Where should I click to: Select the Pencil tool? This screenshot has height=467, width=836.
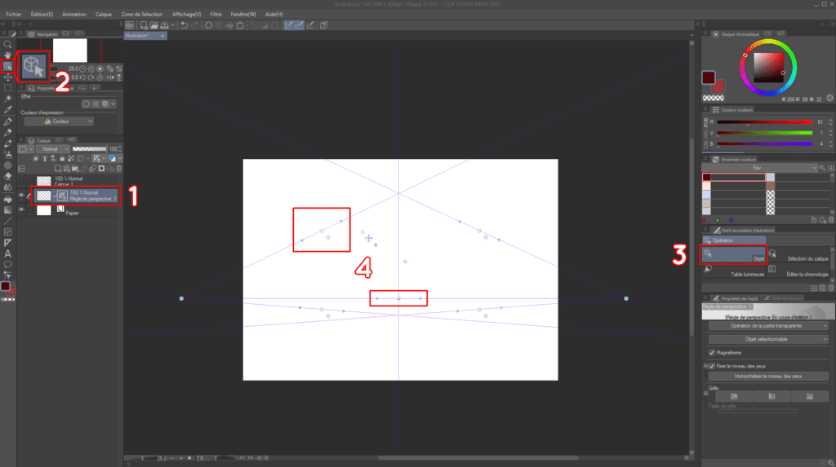[7, 133]
